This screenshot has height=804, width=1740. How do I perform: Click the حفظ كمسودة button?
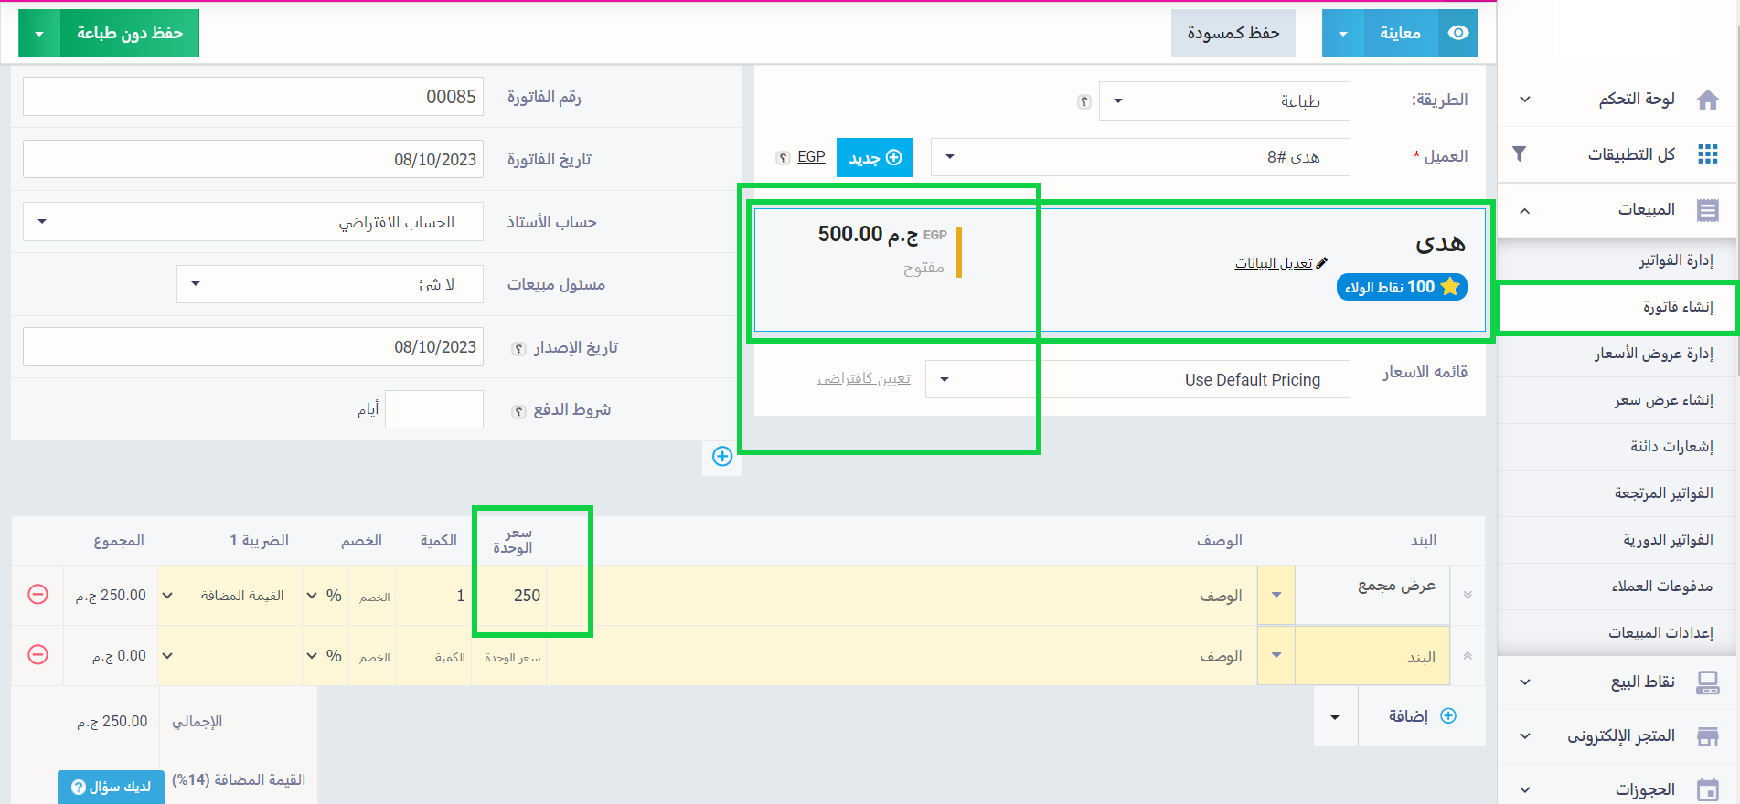(1233, 33)
